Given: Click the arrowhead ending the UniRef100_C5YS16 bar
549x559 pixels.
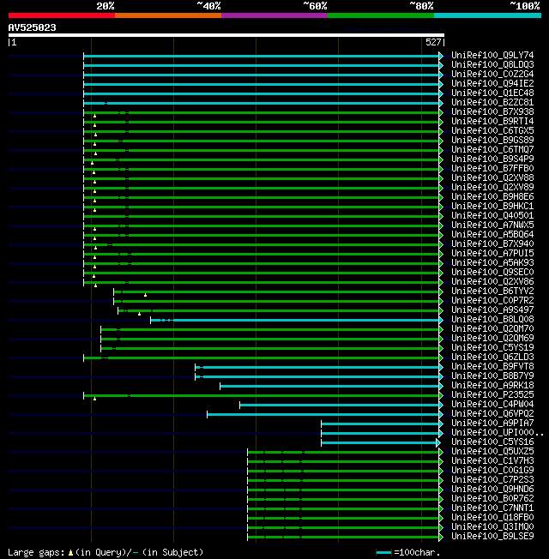Looking at the screenshot, I should pos(438,442).
